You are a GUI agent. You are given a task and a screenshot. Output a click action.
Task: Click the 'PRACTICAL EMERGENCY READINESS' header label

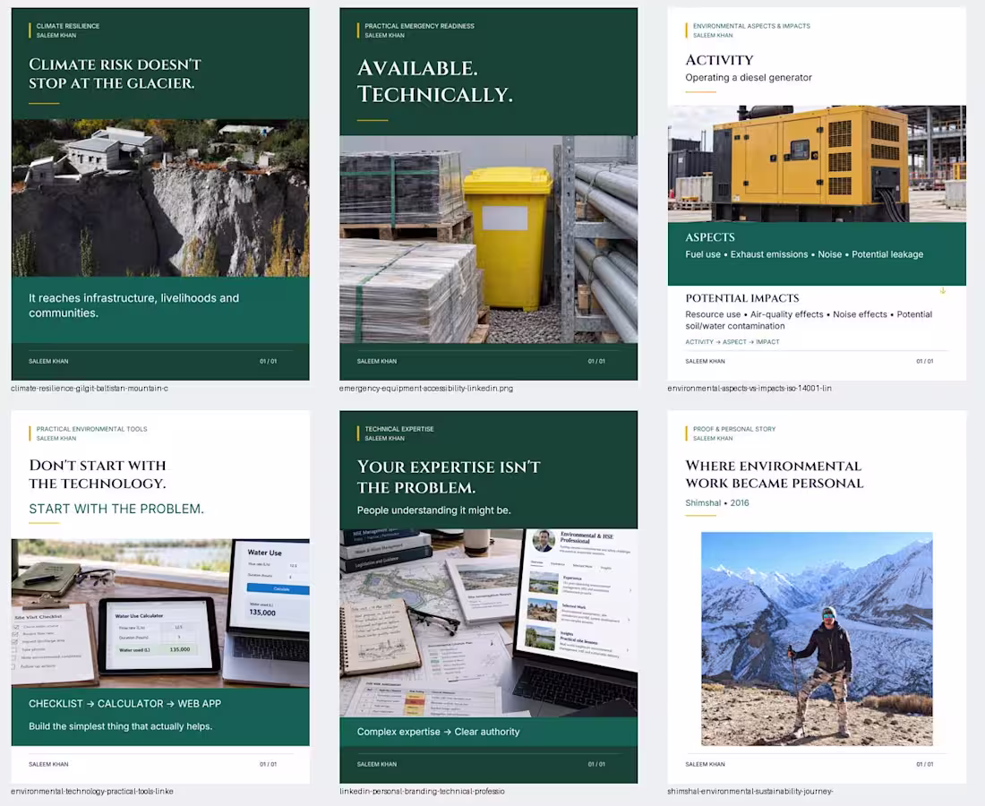point(420,26)
